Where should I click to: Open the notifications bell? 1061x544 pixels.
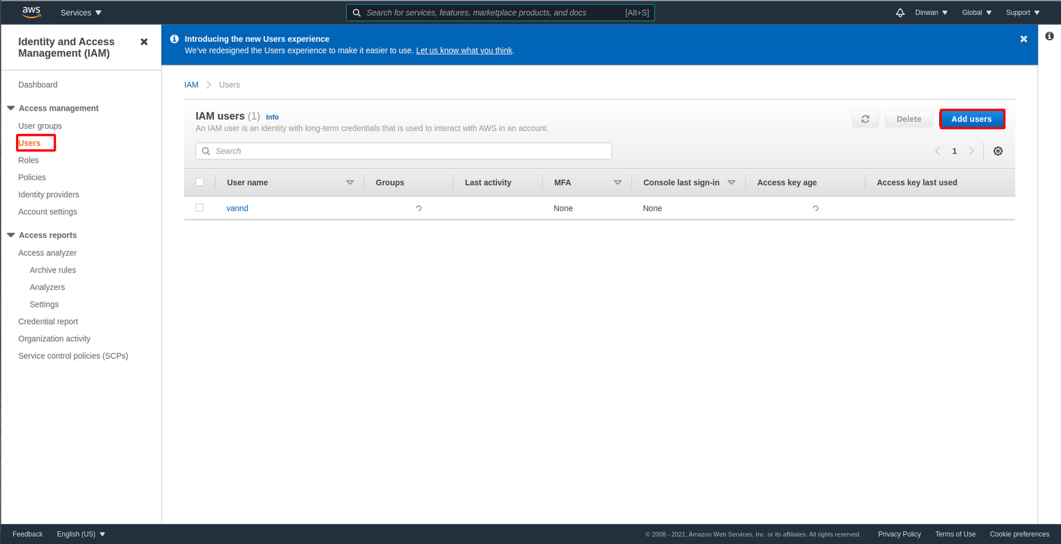pos(900,13)
